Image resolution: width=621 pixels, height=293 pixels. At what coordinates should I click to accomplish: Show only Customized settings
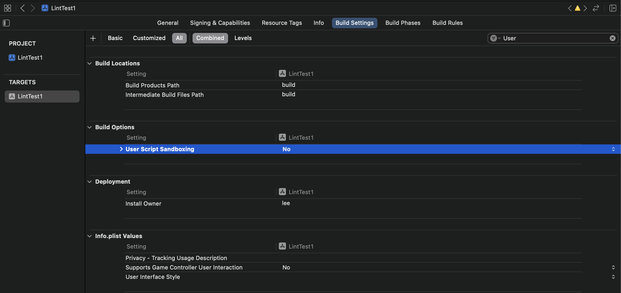(149, 38)
